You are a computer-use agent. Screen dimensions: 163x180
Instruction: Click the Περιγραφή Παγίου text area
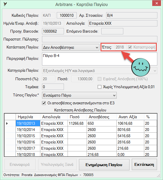click(100, 59)
